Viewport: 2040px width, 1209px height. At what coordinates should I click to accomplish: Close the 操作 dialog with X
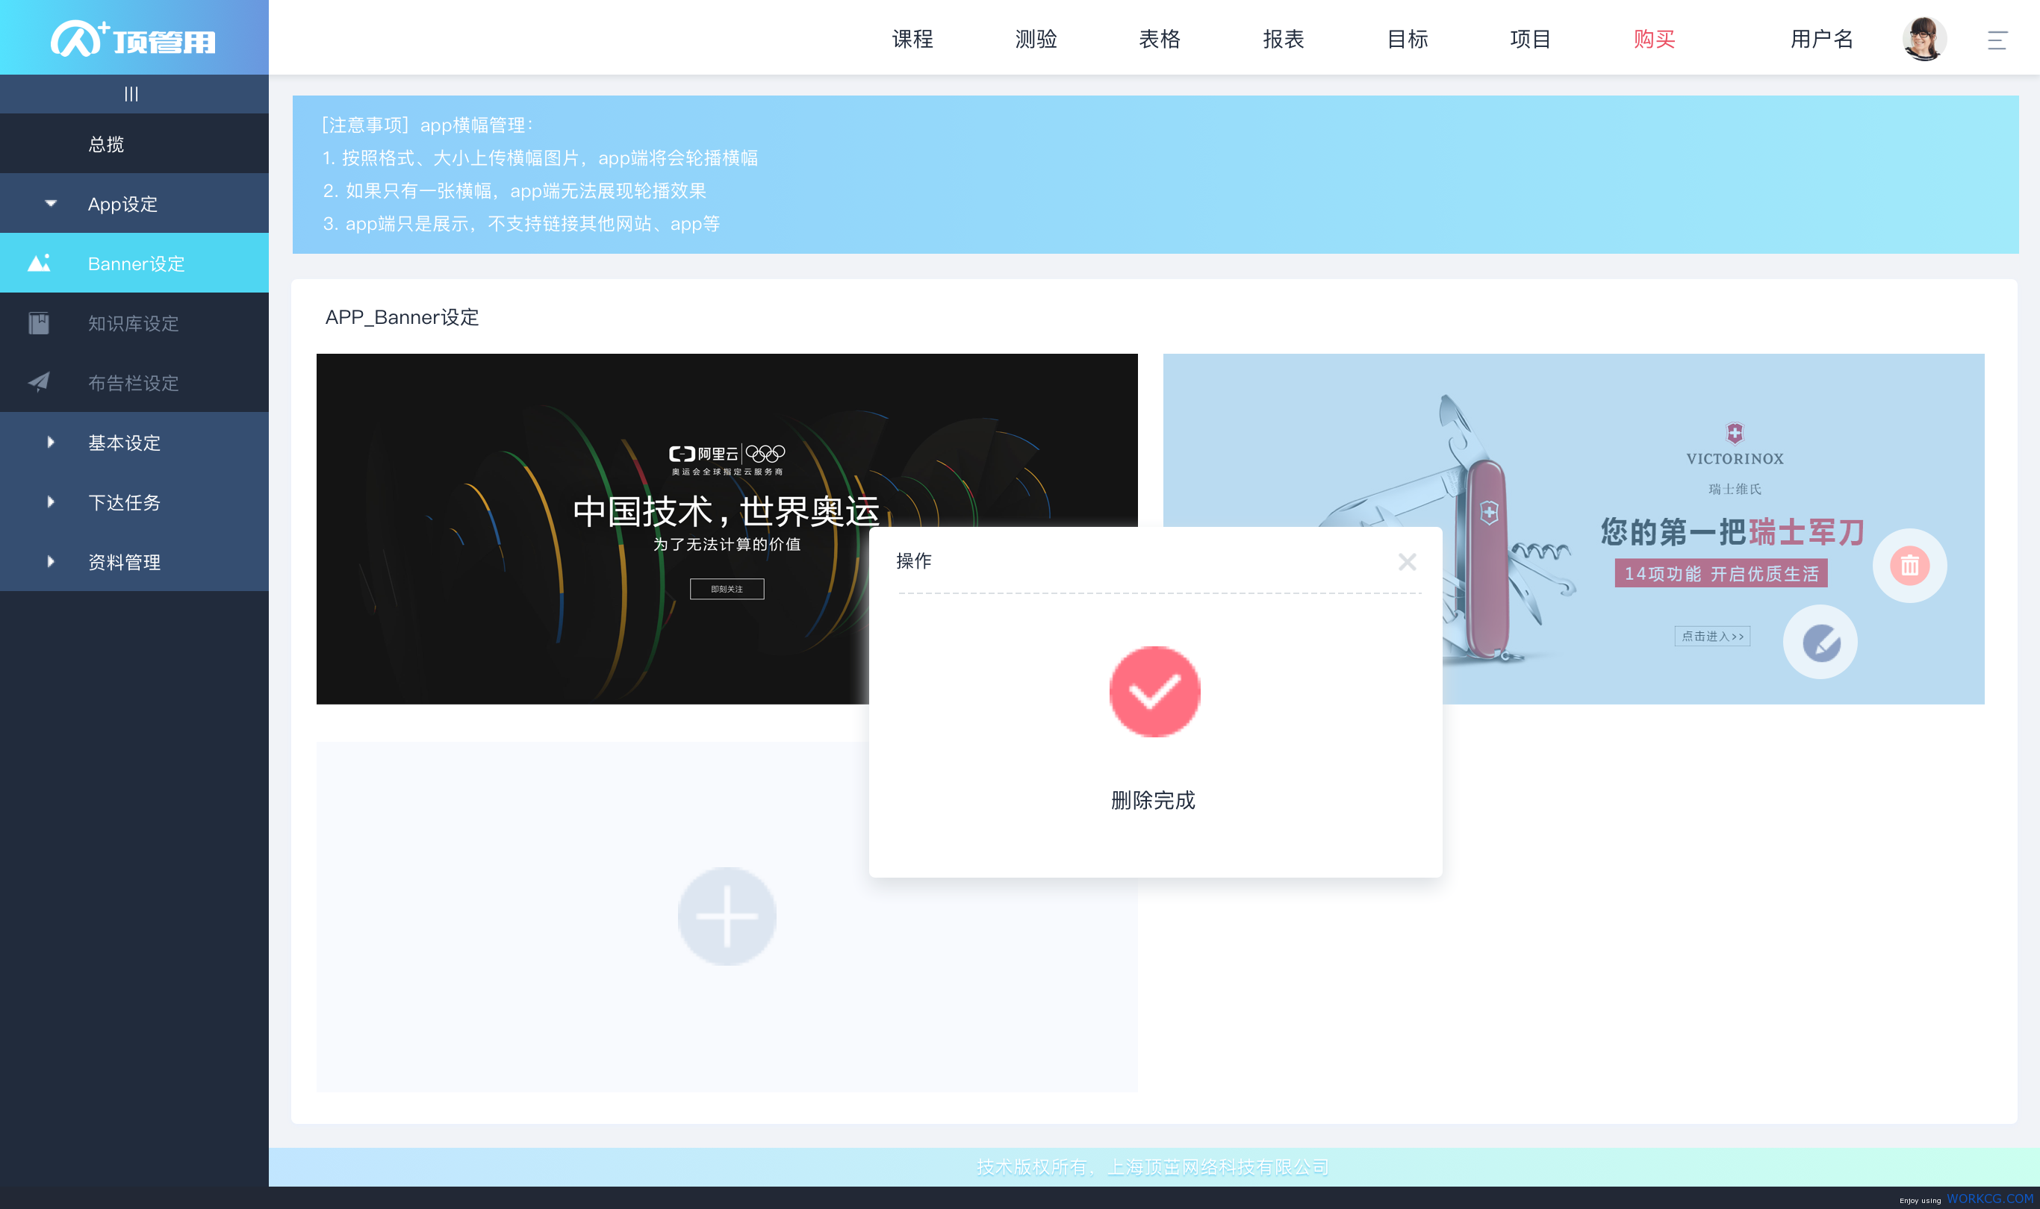[x=1408, y=562]
